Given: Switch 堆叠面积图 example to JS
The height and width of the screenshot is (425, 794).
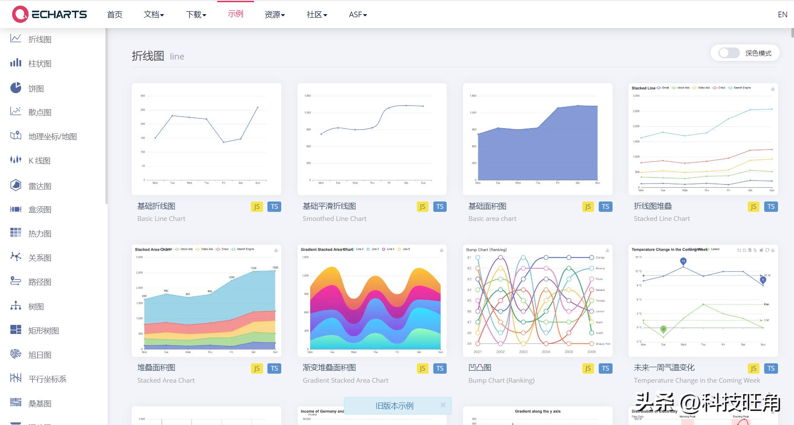Looking at the screenshot, I should (257, 368).
